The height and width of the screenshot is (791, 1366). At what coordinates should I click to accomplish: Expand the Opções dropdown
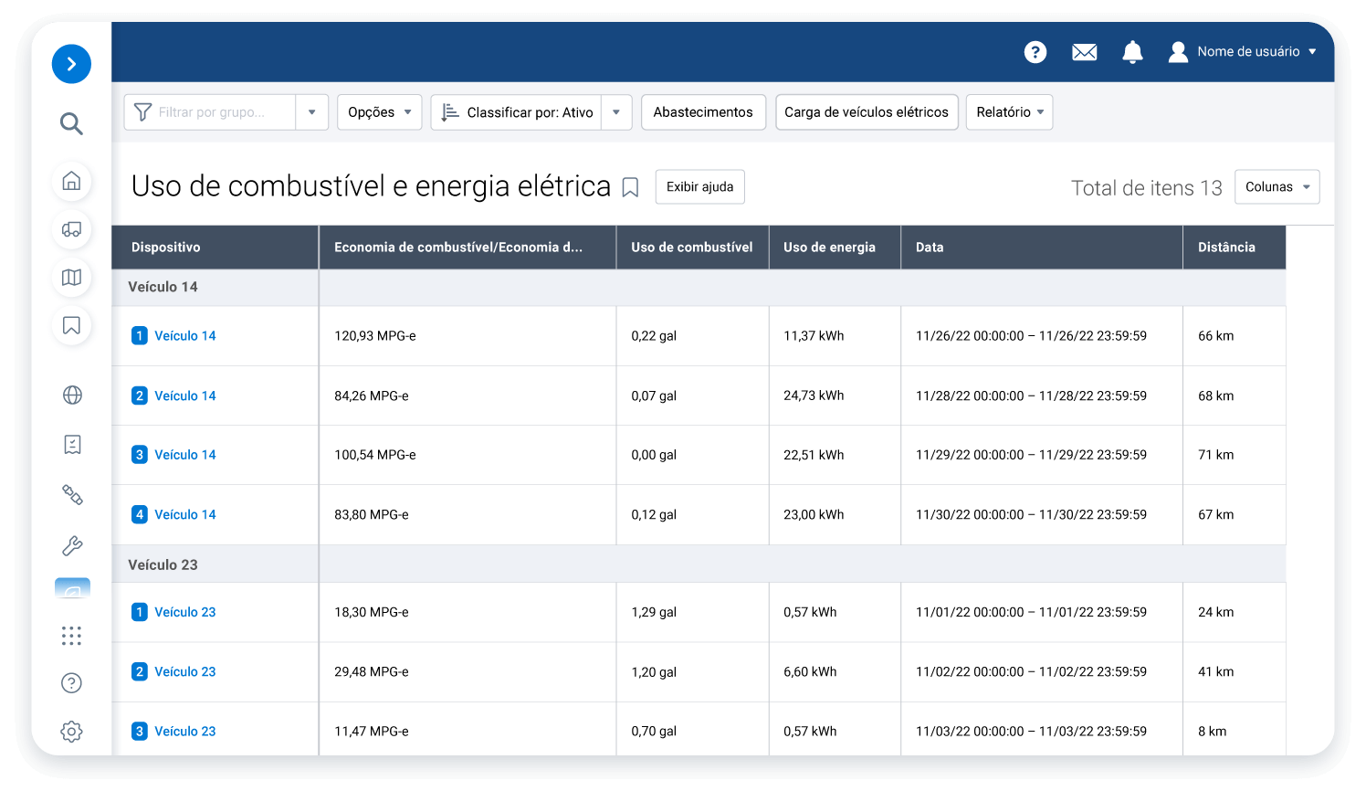(379, 112)
